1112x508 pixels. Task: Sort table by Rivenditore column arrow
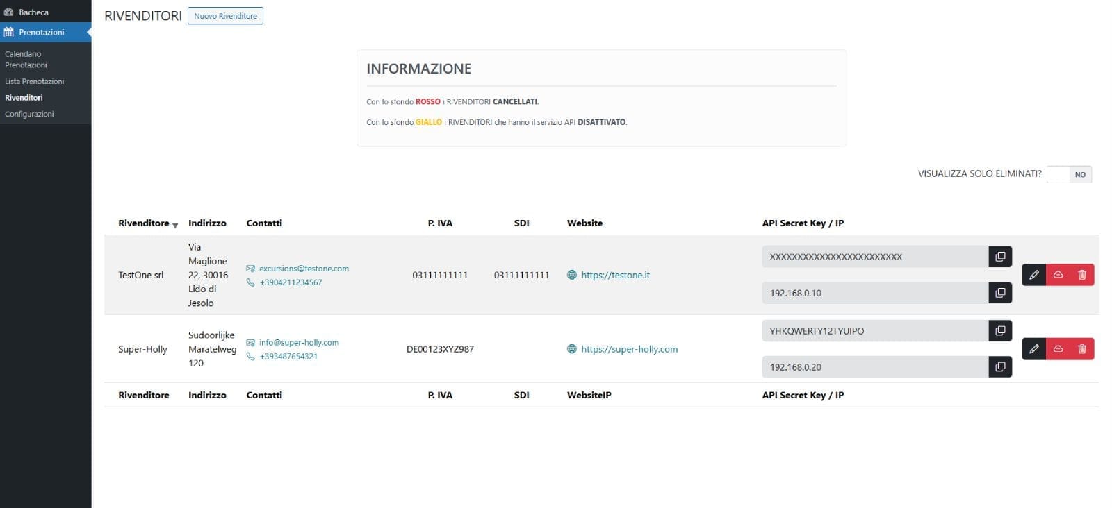click(175, 225)
